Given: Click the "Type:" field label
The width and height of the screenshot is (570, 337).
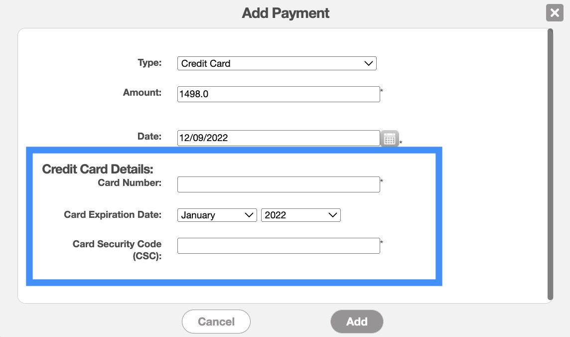Looking at the screenshot, I should pyautogui.click(x=149, y=63).
